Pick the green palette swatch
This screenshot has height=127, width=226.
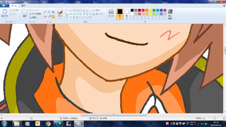pos(154,10)
